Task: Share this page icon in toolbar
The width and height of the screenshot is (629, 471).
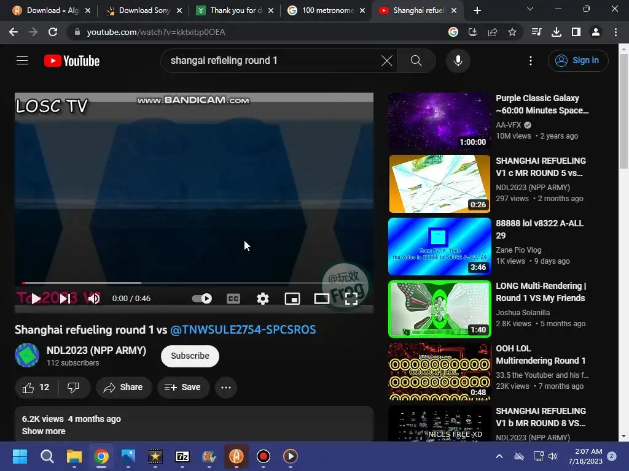Action: (493, 32)
